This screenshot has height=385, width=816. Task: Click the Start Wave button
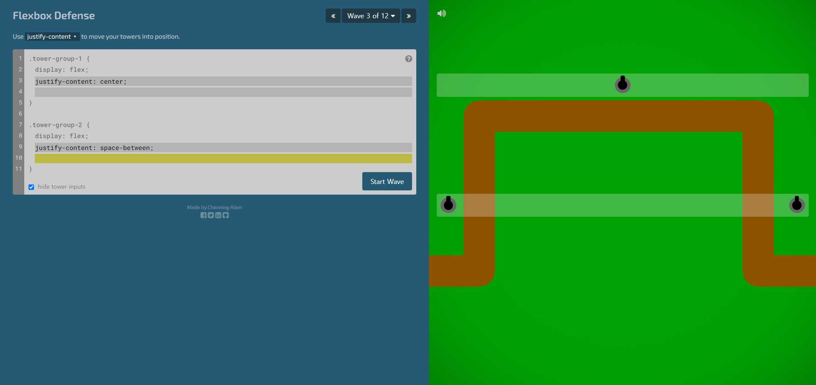387,181
